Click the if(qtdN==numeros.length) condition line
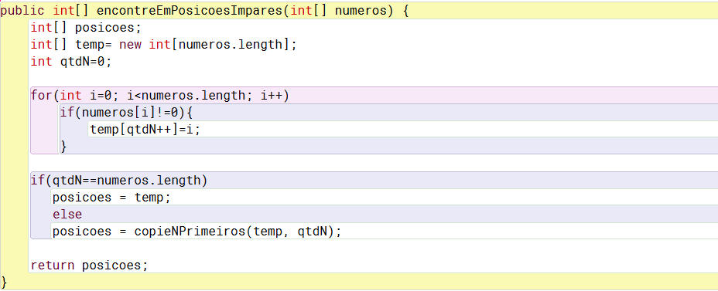Screen dimensions: 718x291 pyautogui.click(x=119, y=181)
